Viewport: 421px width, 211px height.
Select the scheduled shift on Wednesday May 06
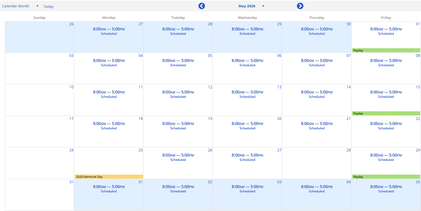pyautogui.click(x=247, y=63)
